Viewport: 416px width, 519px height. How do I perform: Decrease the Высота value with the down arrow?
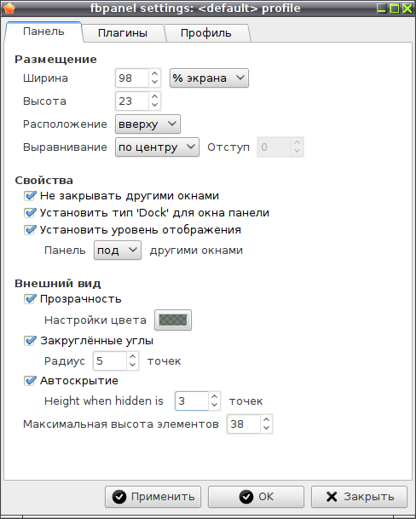coord(154,106)
